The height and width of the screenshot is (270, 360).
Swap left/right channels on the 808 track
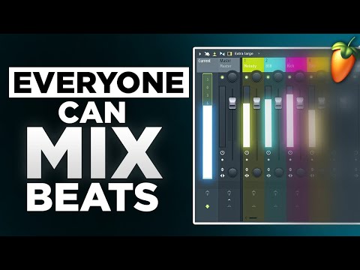[268, 175]
